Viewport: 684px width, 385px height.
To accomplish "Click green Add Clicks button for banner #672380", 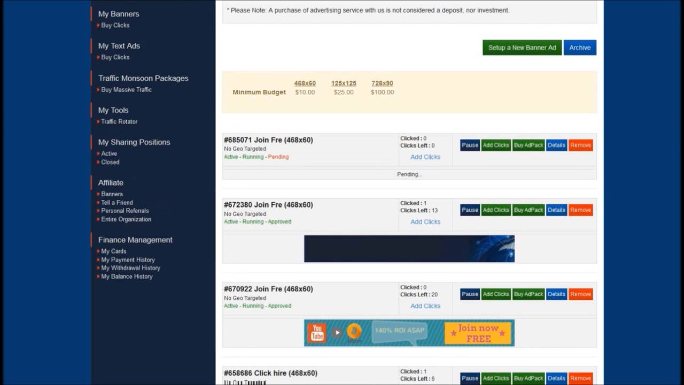I will point(496,210).
